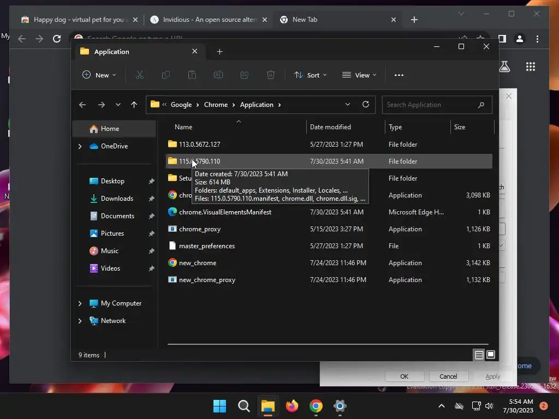Navigate to Google in the breadcrumb
This screenshot has width=559, height=419.
181,105
